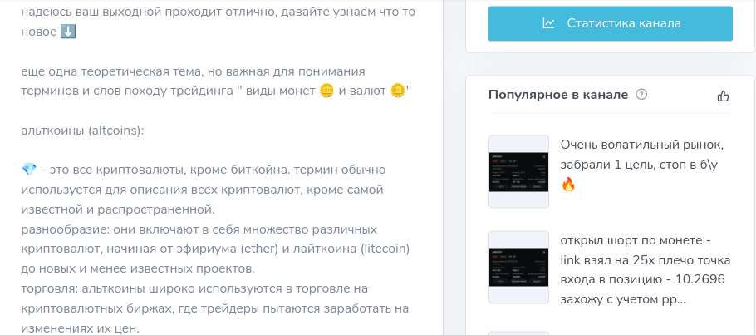Click the down-arrow emoji after 'новое'
756x335 pixels.
(x=68, y=32)
